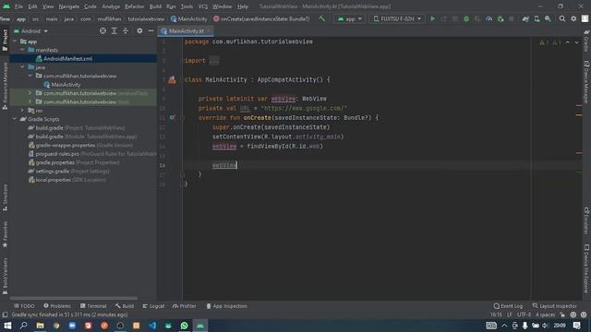Open SDK Manager toolbar icon
Screen dimensions: 591x332
point(548,18)
